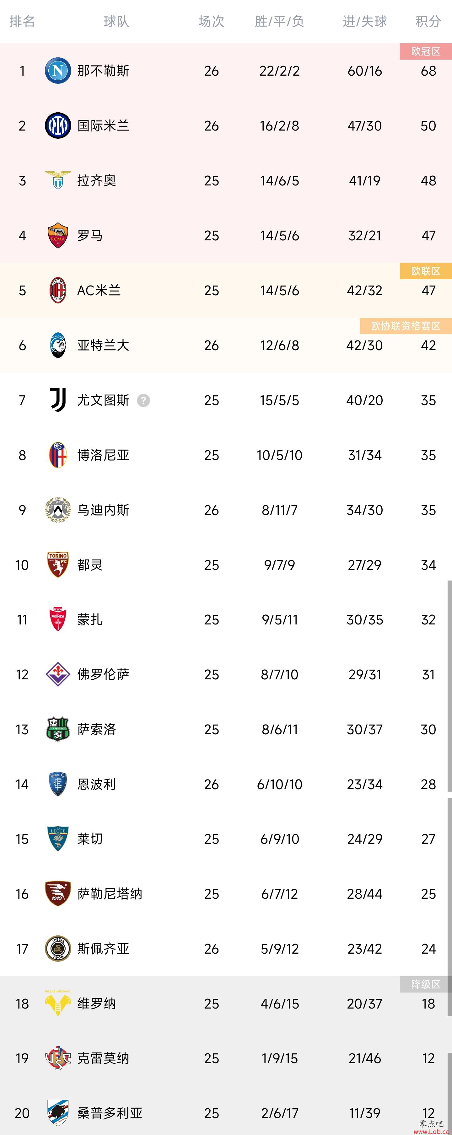Click the Juventus J logo

point(58,400)
